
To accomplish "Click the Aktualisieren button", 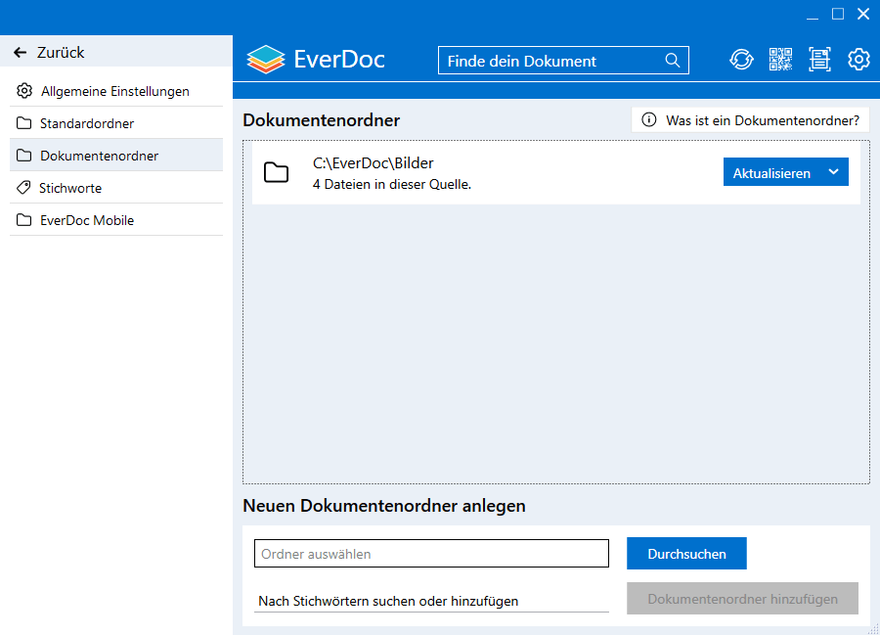I will coord(772,171).
